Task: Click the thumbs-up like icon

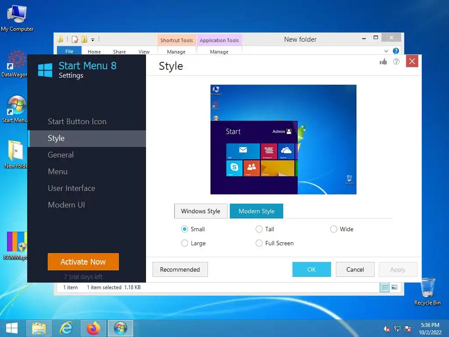Action: pos(383,61)
